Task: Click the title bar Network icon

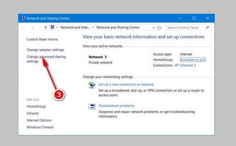Action: (23, 18)
